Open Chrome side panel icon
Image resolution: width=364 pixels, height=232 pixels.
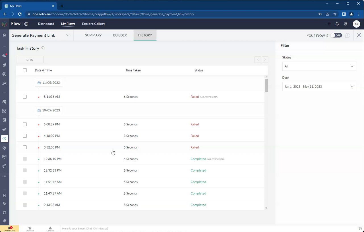point(344,14)
